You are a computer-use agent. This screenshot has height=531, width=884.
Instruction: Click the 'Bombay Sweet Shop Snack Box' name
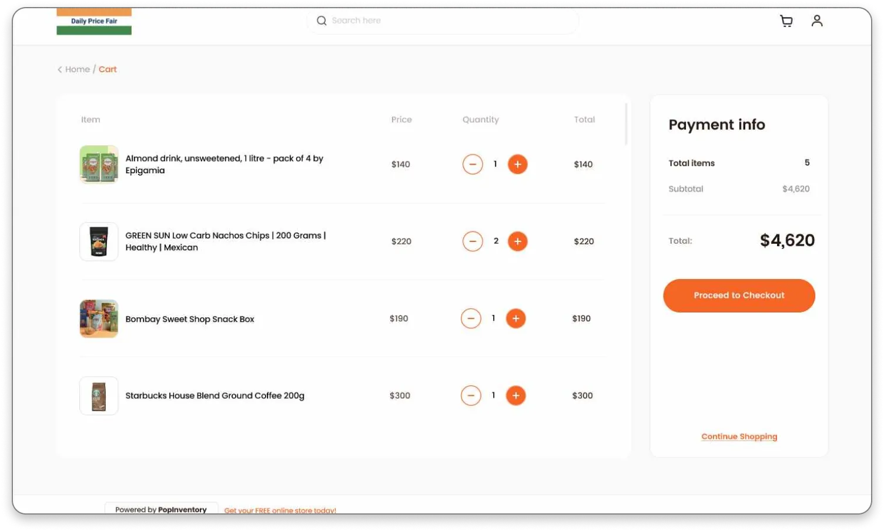point(190,319)
